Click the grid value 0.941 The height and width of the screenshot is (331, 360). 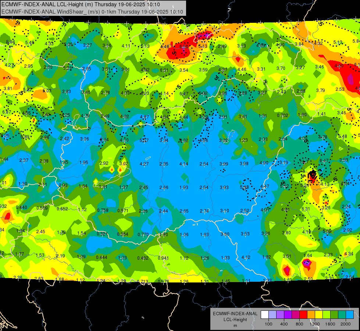coord(163,258)
